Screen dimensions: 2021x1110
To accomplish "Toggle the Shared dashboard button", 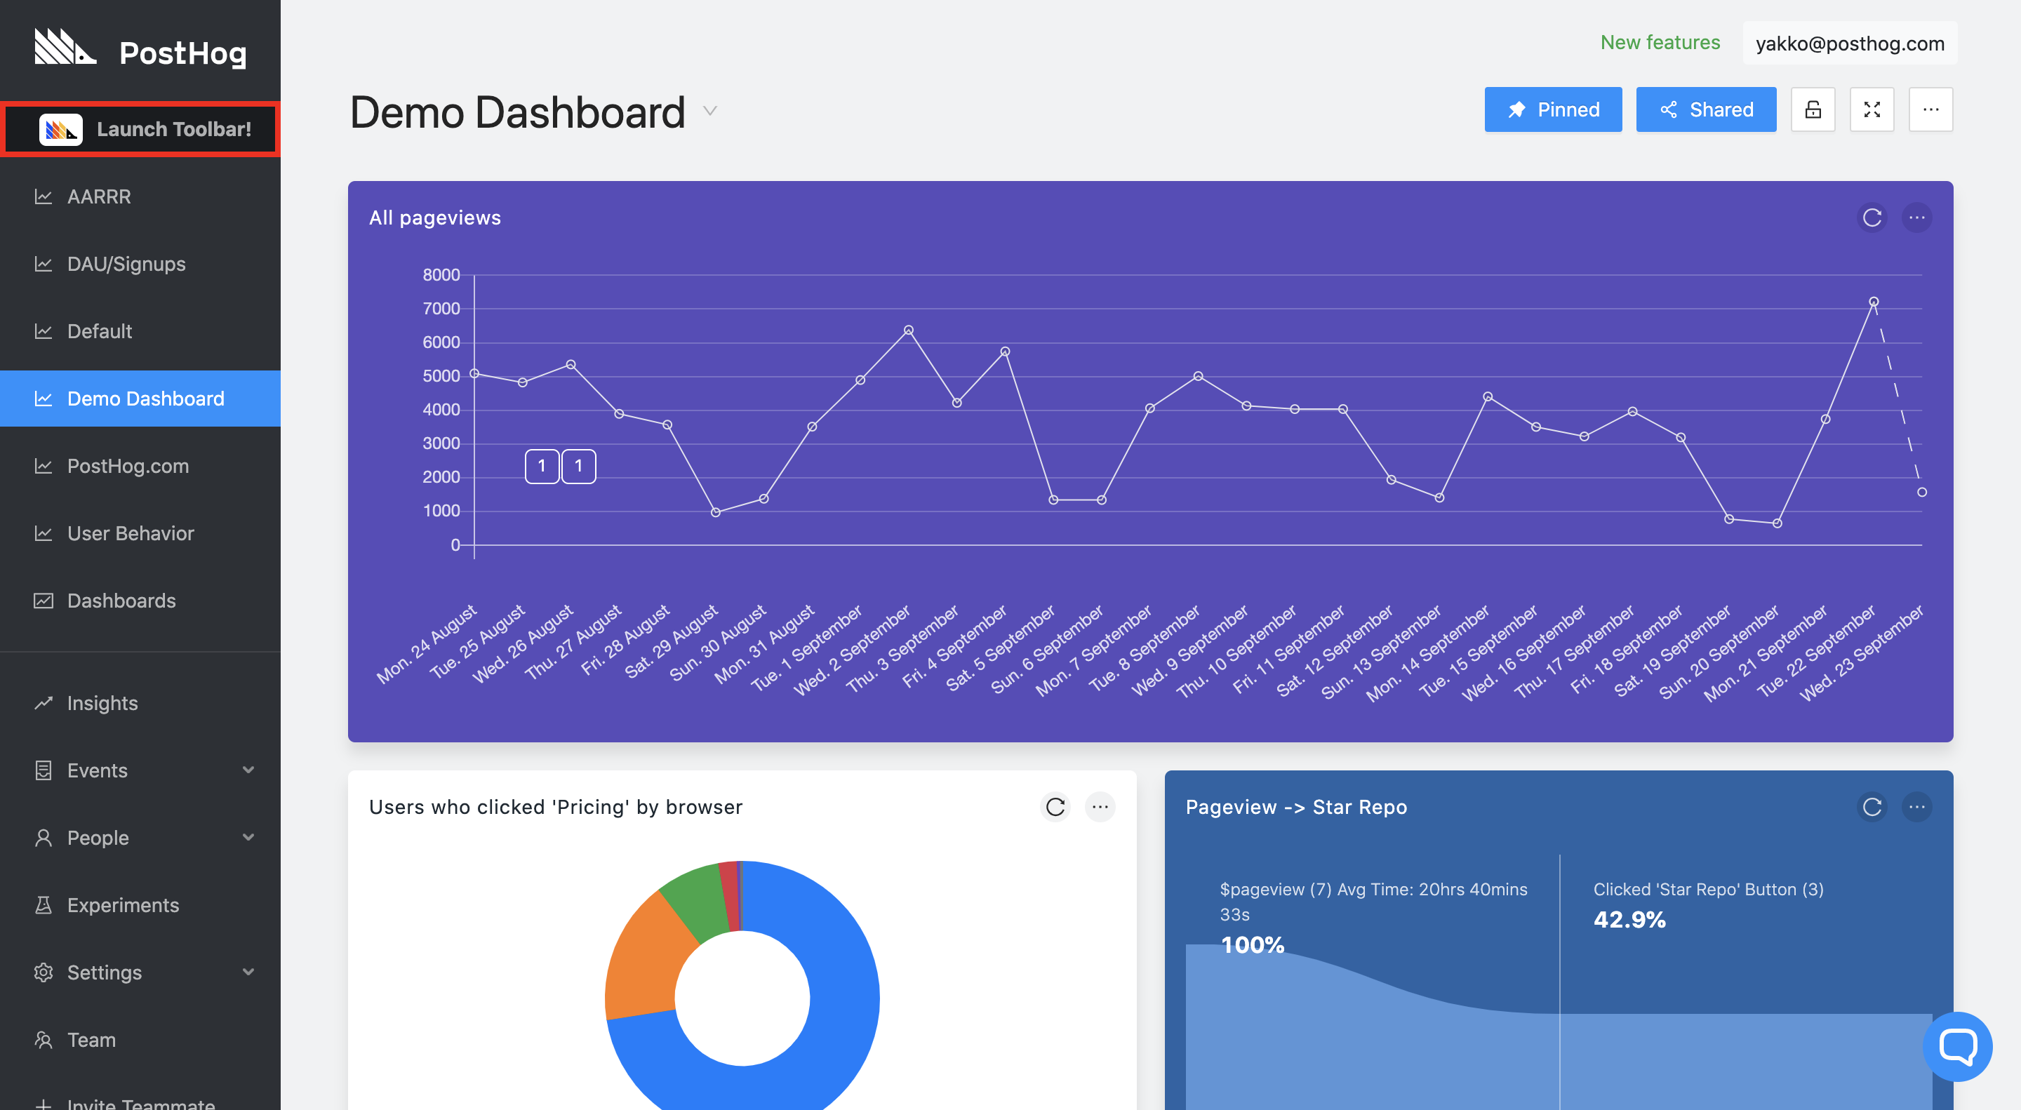I will (x=1706, y=110).
